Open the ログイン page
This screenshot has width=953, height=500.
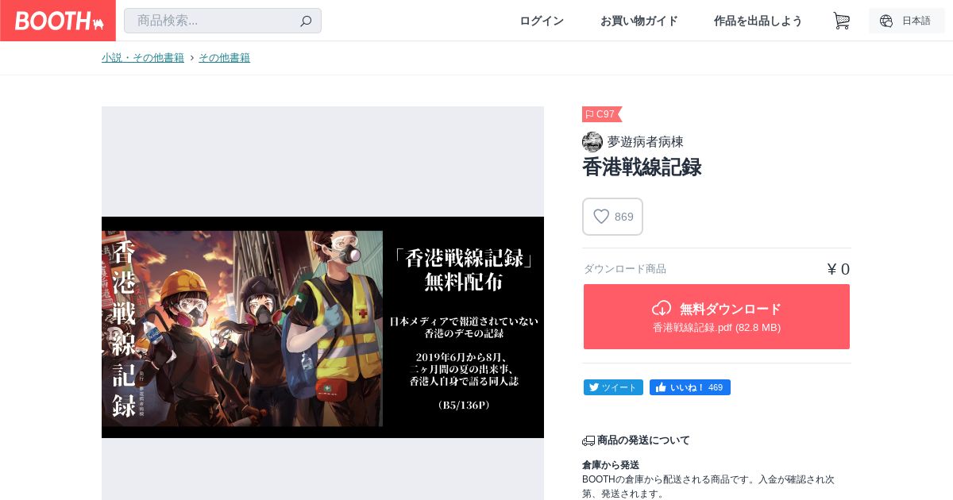(542, 21)
